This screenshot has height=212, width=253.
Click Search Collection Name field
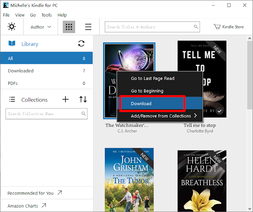[x=46, y=114]
